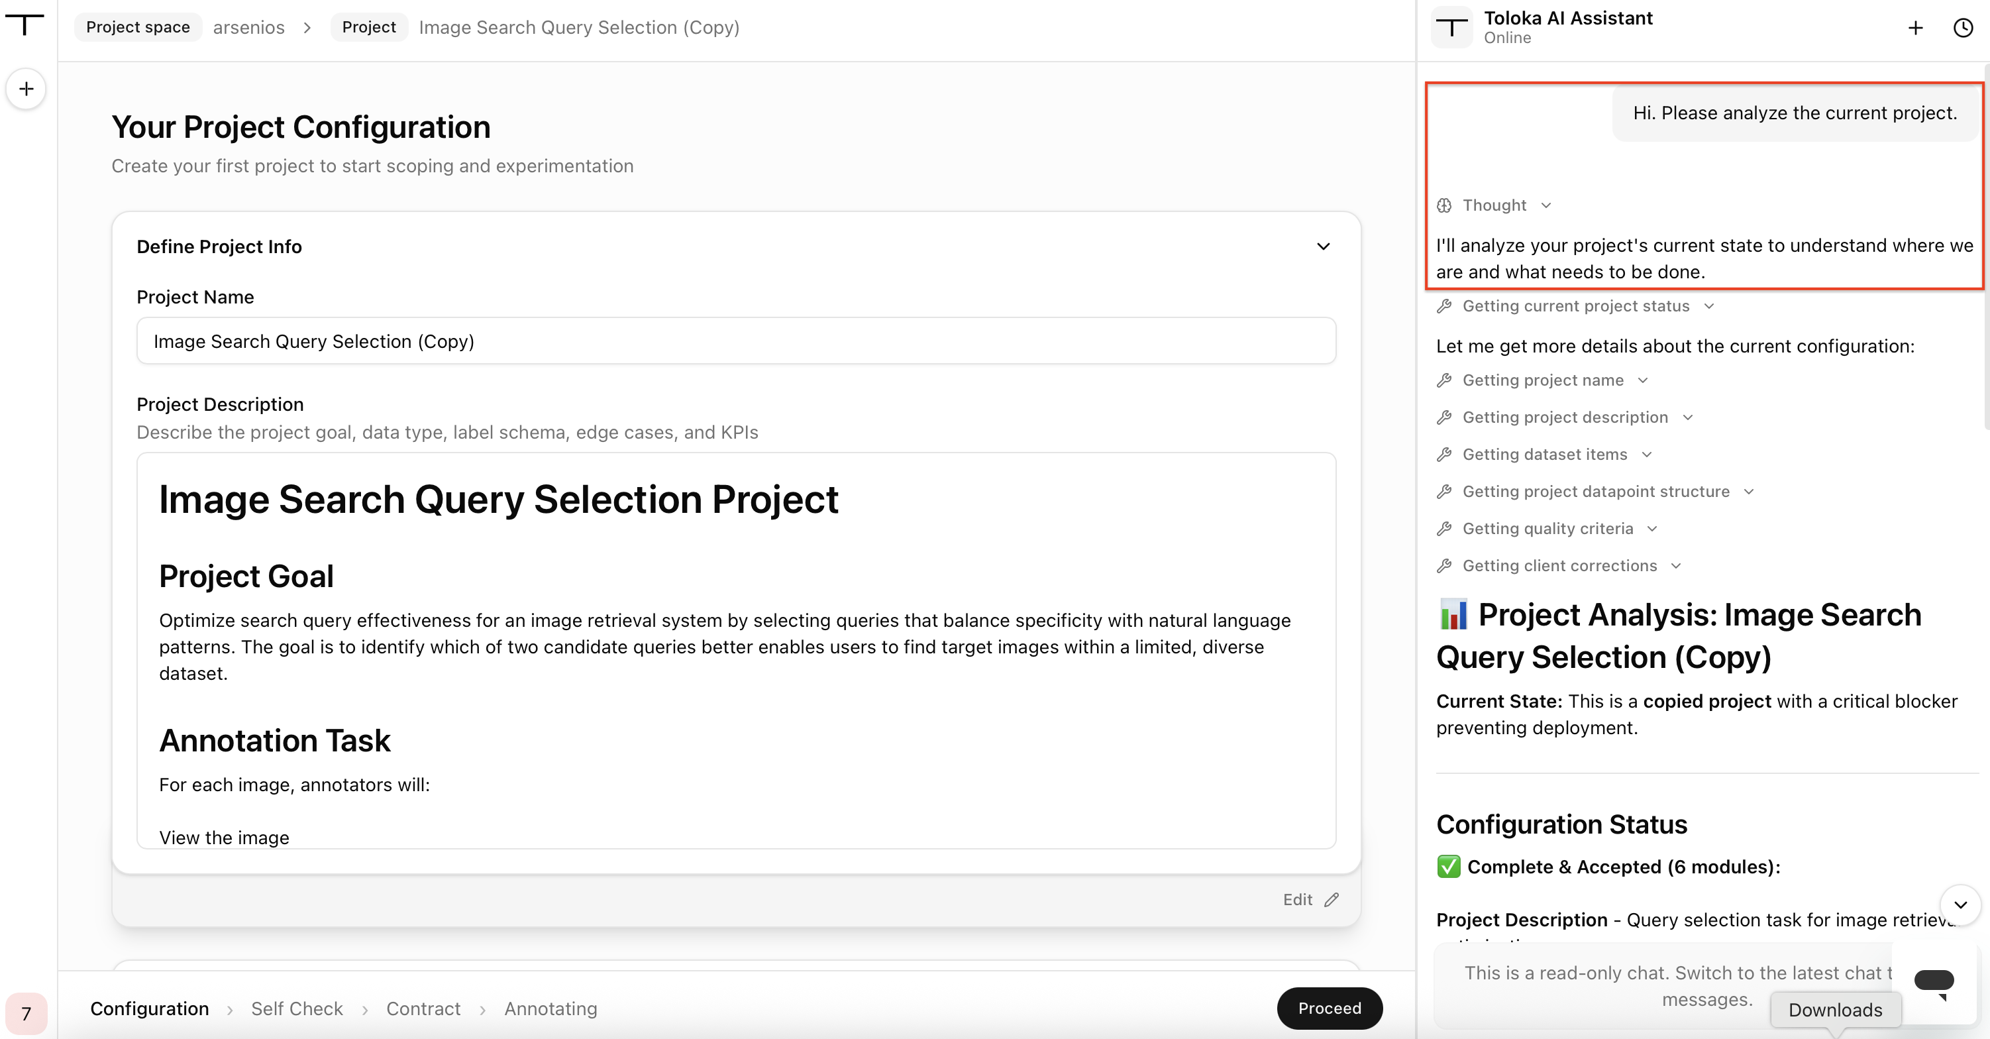Collapse the Define Project Info section

pyautogui.click(x=1324, y=246)
